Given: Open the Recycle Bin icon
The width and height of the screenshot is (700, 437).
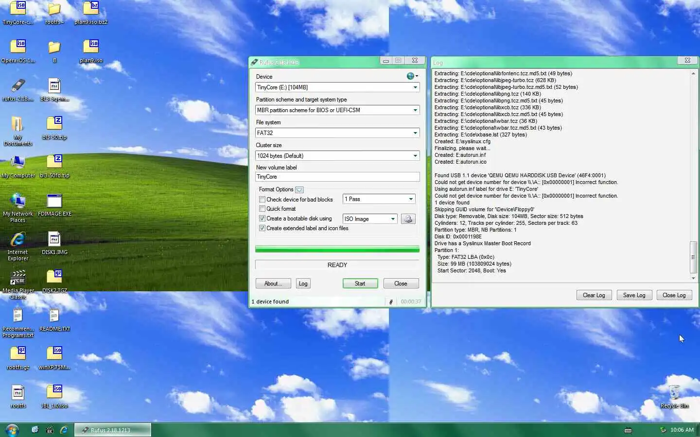Looking at the screenshot, I should (x=674, y=397).
